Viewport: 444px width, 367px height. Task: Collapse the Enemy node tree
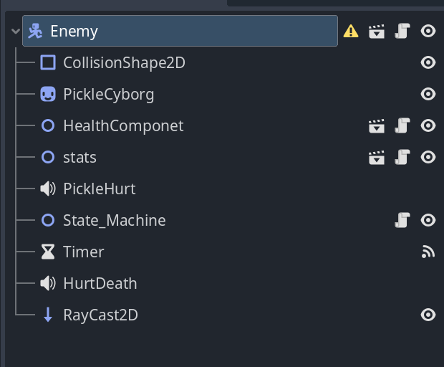(x=16, y=31)
